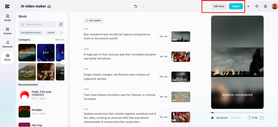Advance categories with the right chevron
The image size is (278, 127).
tap(63, 62)
